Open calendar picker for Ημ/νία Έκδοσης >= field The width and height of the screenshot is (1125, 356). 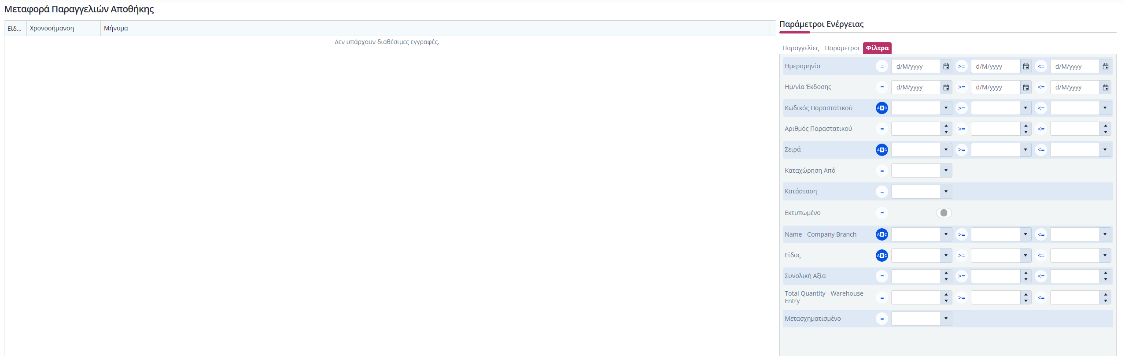(x=1025, y=87)
